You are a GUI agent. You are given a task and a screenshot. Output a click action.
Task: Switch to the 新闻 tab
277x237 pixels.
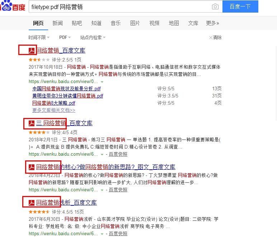coord(57,23)
